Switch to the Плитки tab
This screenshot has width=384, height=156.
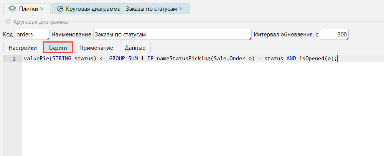click(x=29, y=8)
